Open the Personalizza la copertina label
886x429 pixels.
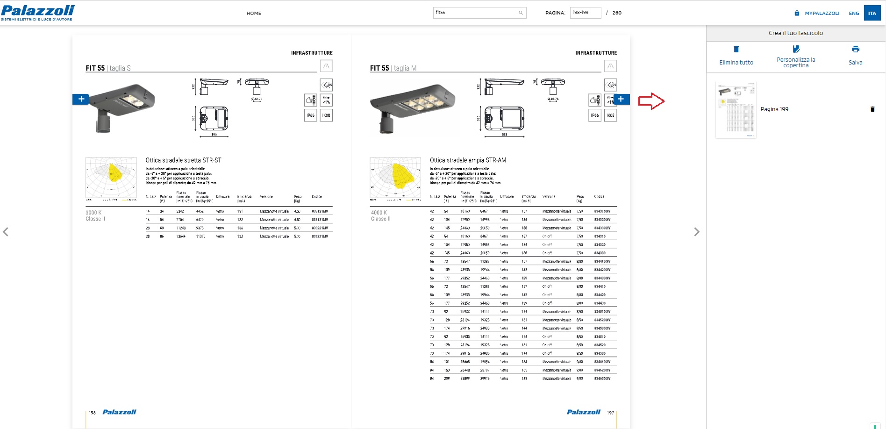coord(796,63)
